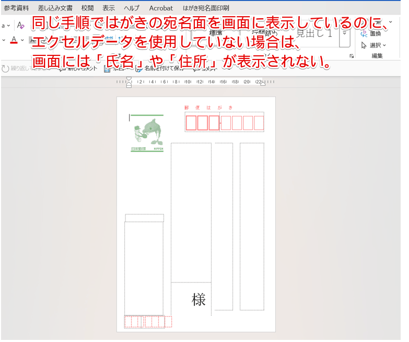Open the はがき宛名面印刷 tab
The width and height of the screenshot is (409, 342).
[206, 8]
